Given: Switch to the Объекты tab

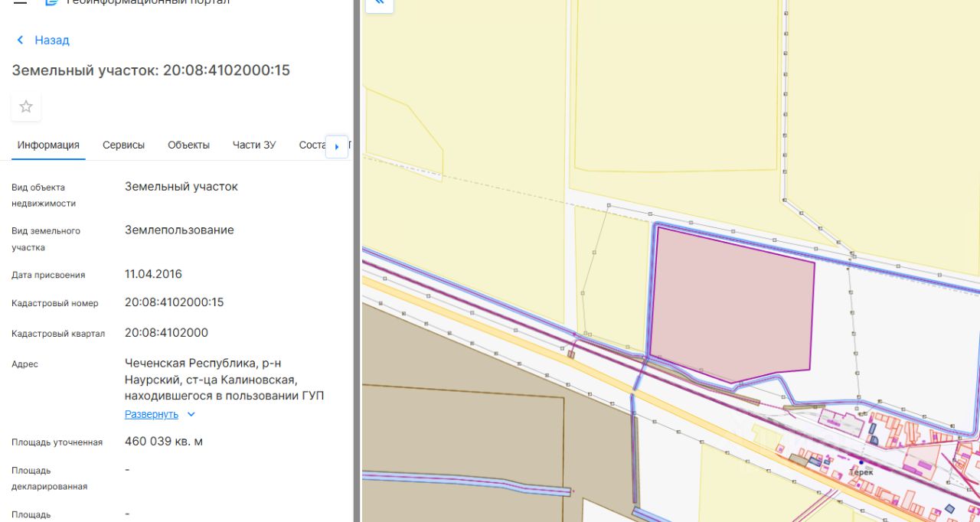Looking at the screenshot, I should point(188,145).
